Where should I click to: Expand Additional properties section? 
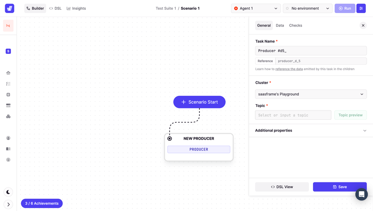[311, 131]
